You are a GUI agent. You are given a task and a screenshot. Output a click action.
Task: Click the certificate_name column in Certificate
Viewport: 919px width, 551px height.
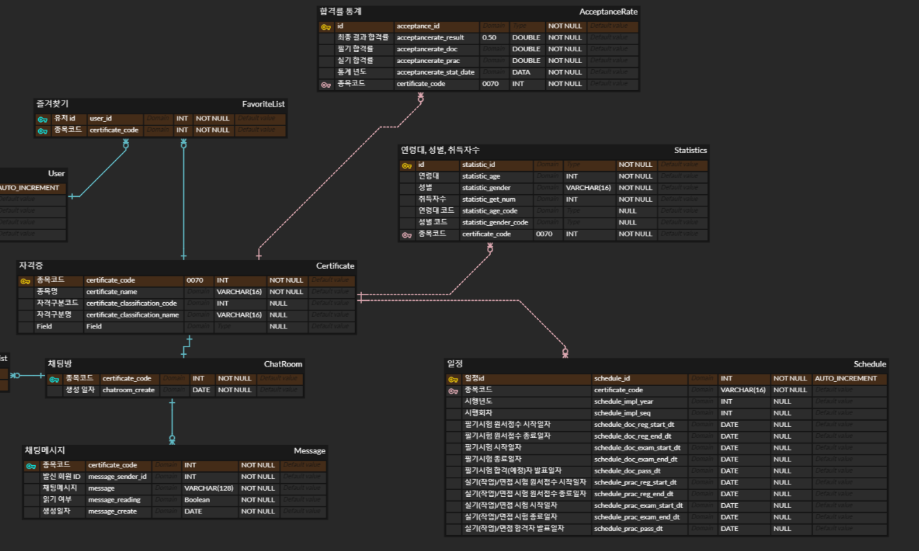tap(112, 292)
